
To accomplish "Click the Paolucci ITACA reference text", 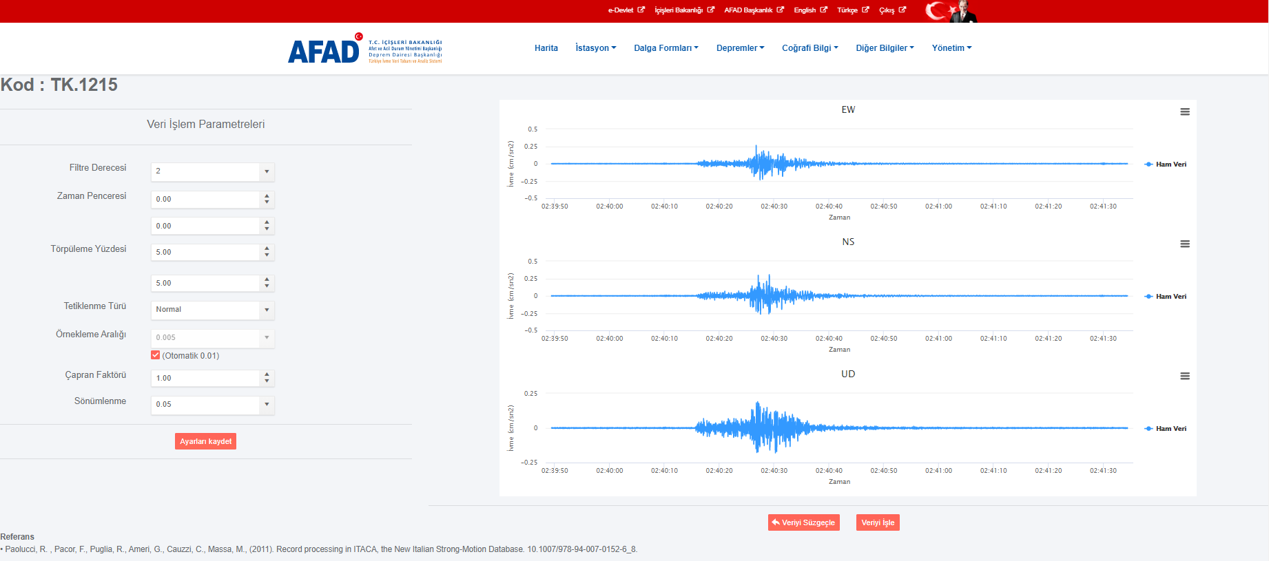I will 319,549.
